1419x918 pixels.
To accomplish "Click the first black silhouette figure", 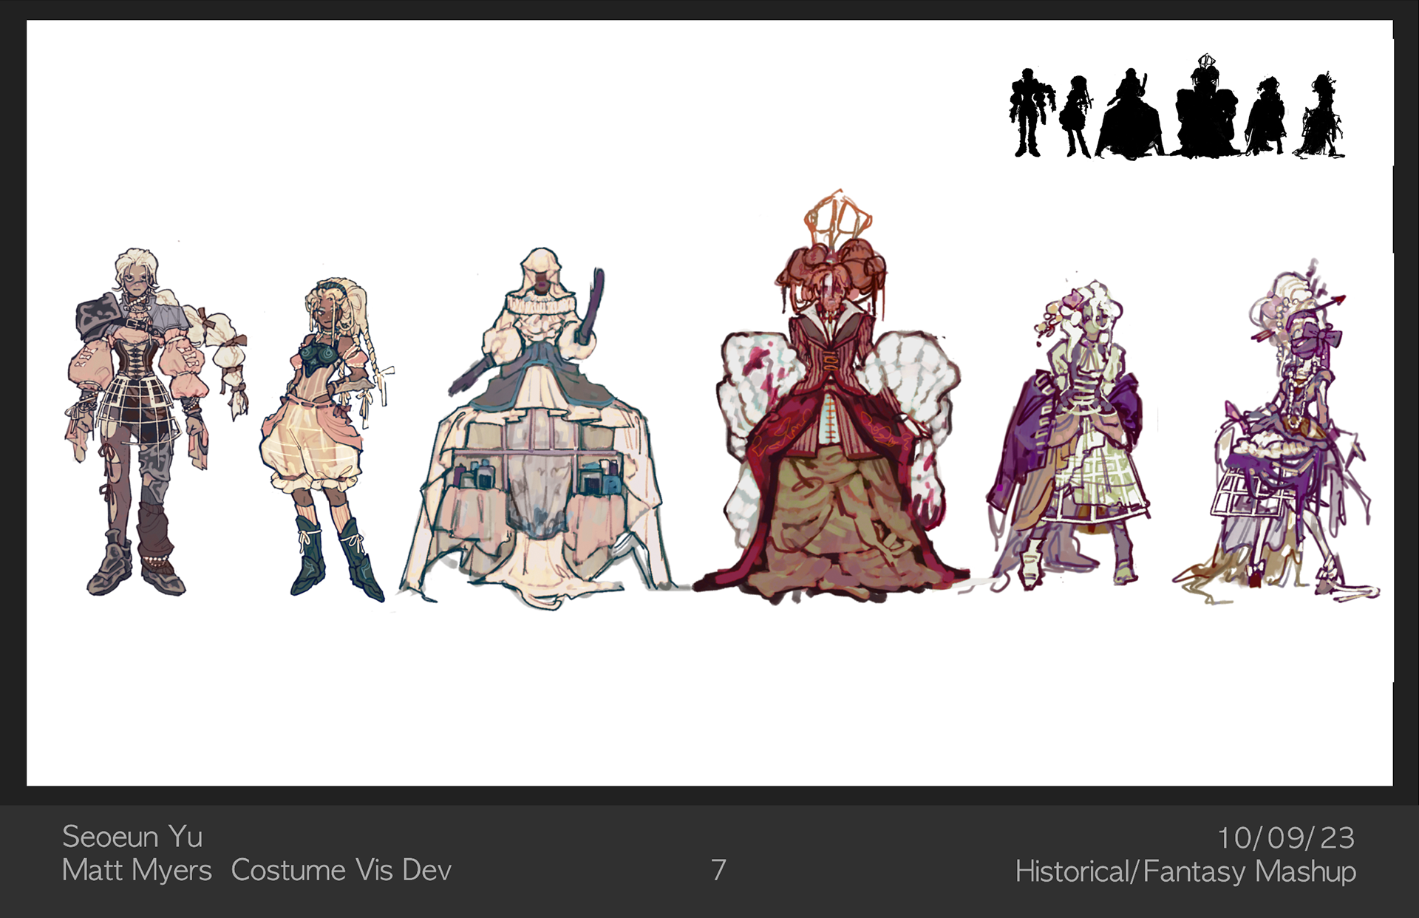I will pyautogui.click(x=1027, y=112).
